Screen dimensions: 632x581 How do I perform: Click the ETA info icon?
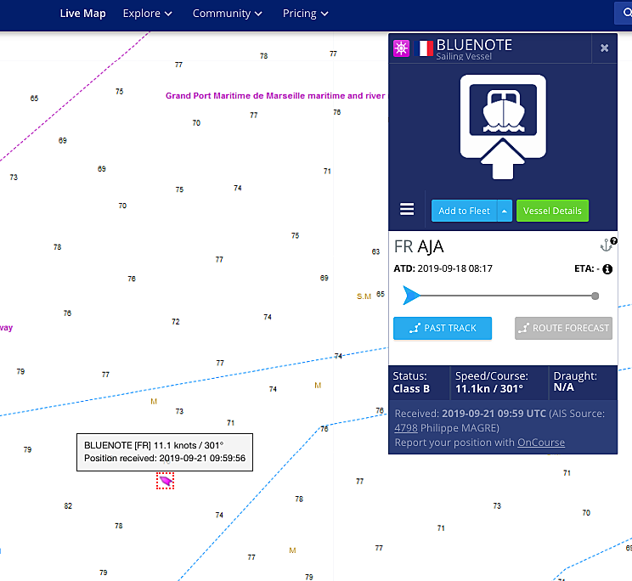pyautogui.click(x=607, y=269)
